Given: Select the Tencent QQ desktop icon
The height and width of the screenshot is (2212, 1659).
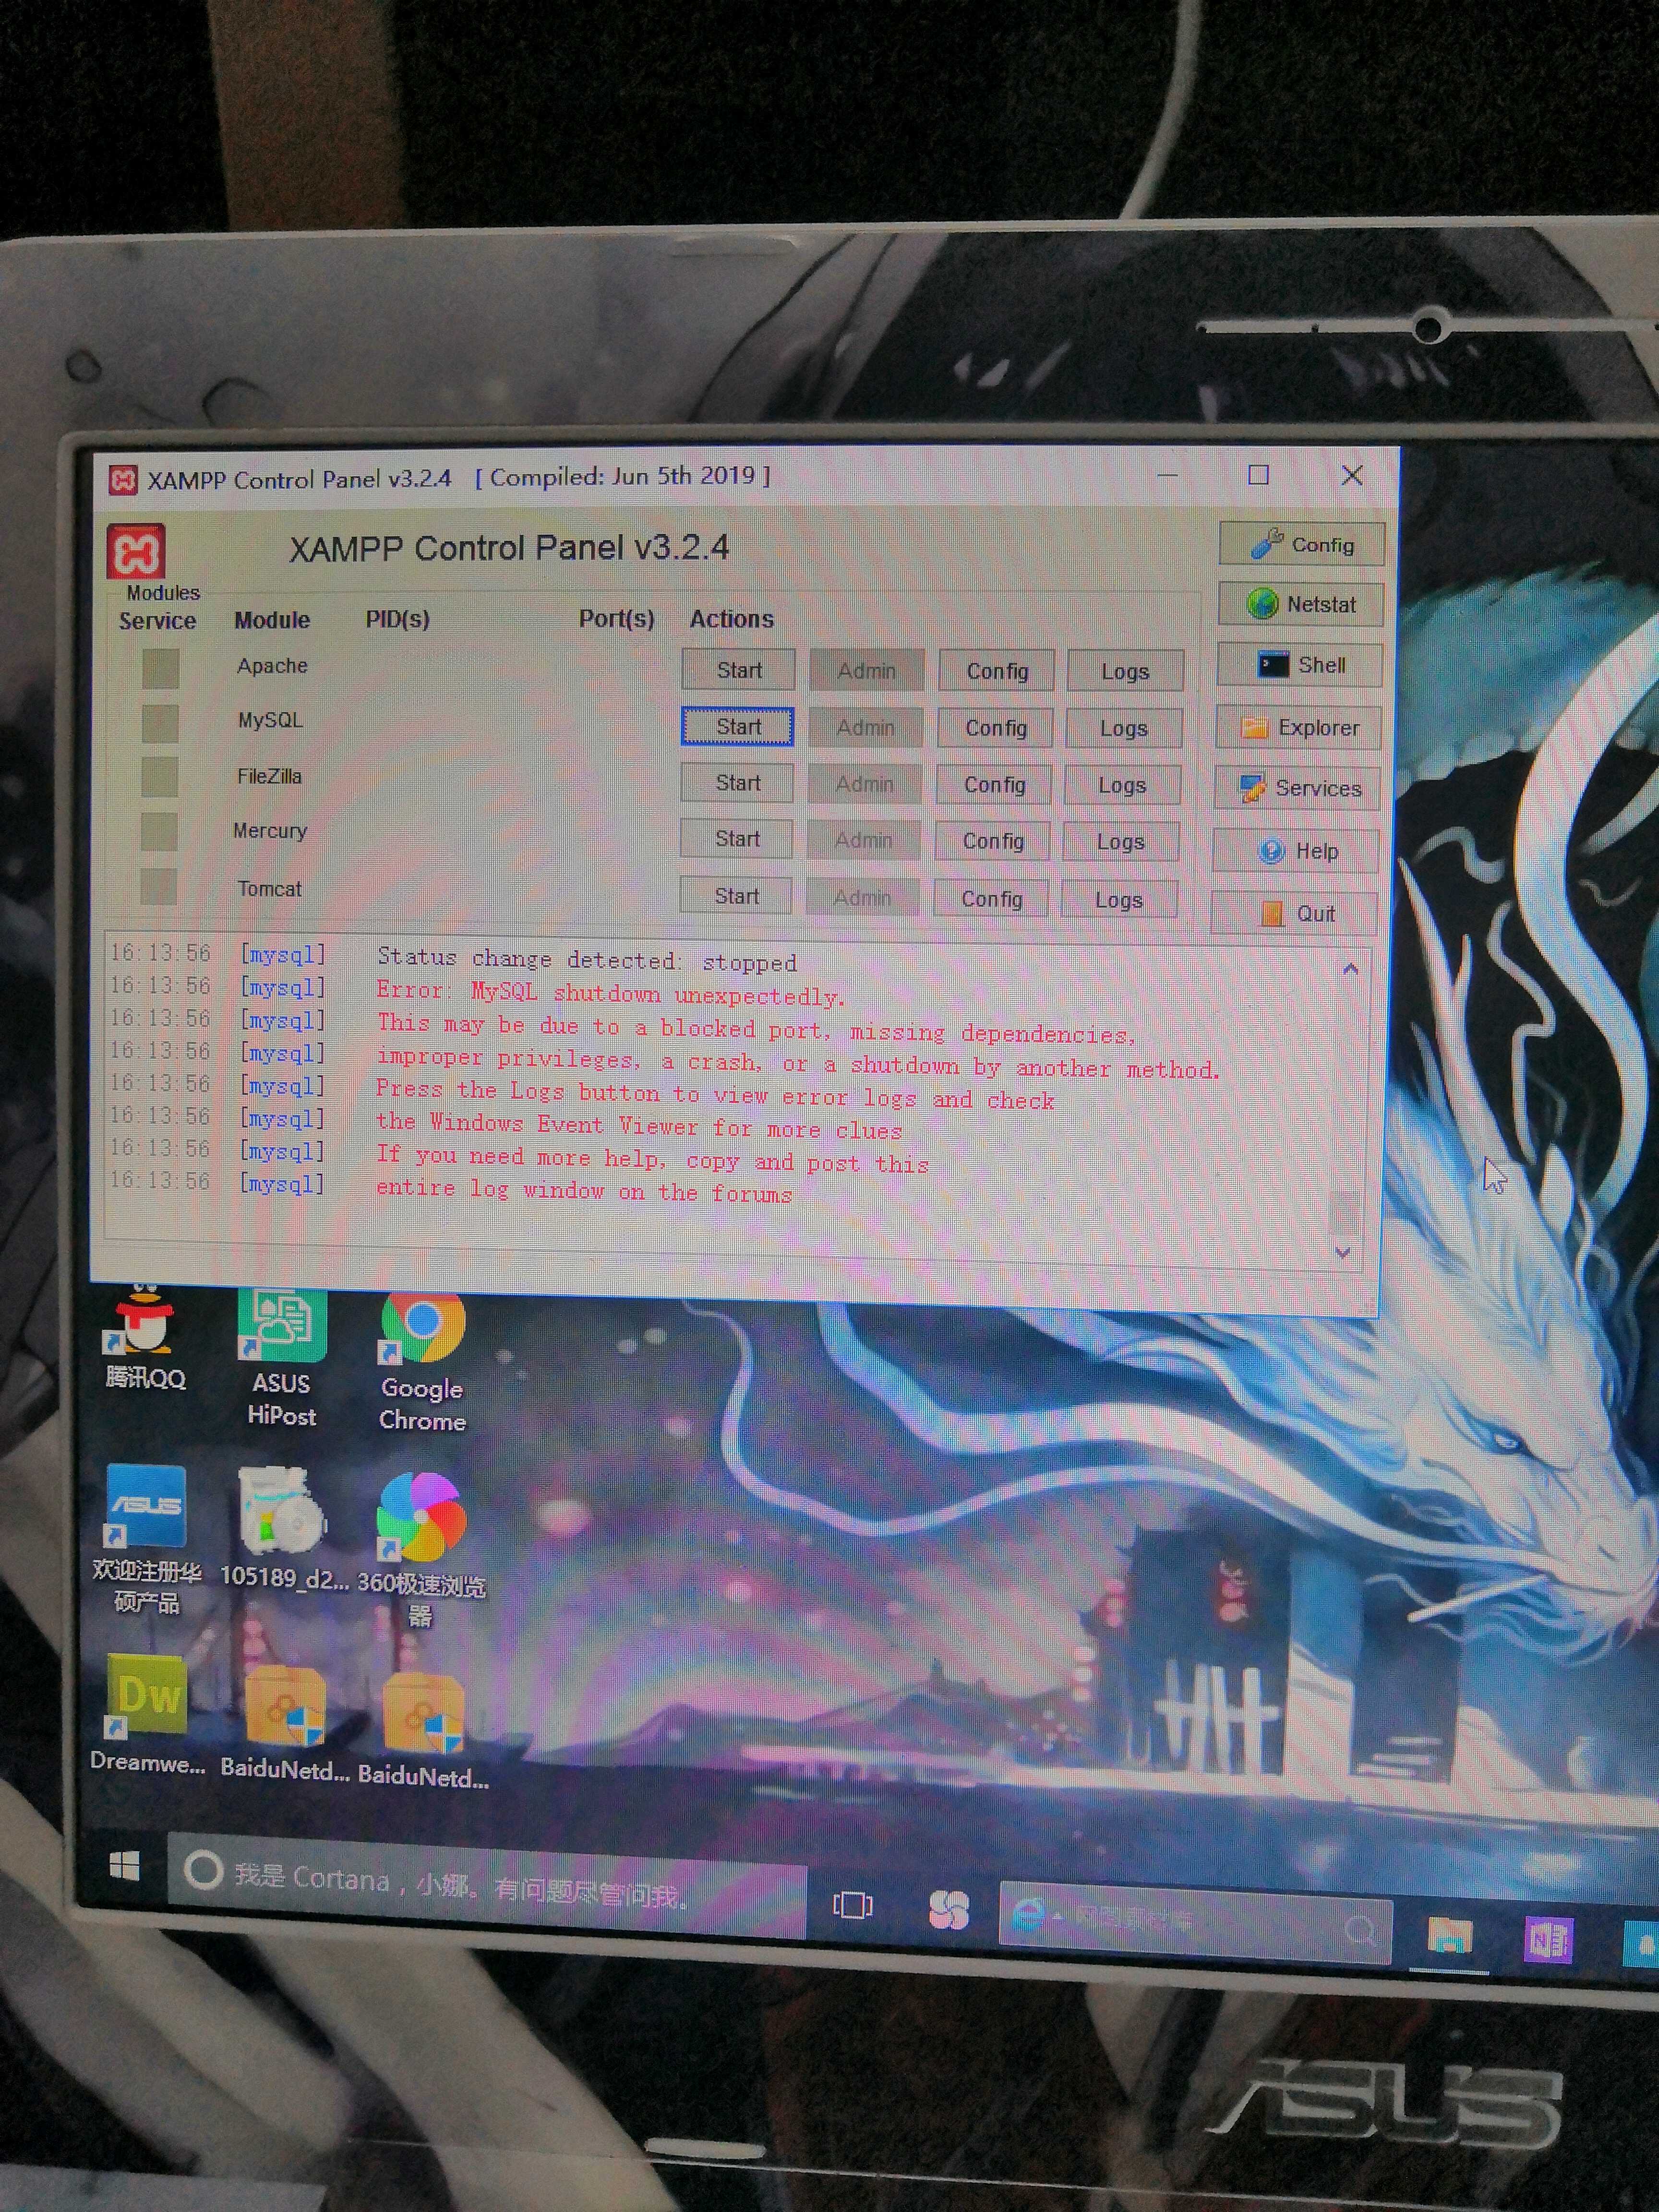Looking at the screenshot, I should pos(145,1338).
